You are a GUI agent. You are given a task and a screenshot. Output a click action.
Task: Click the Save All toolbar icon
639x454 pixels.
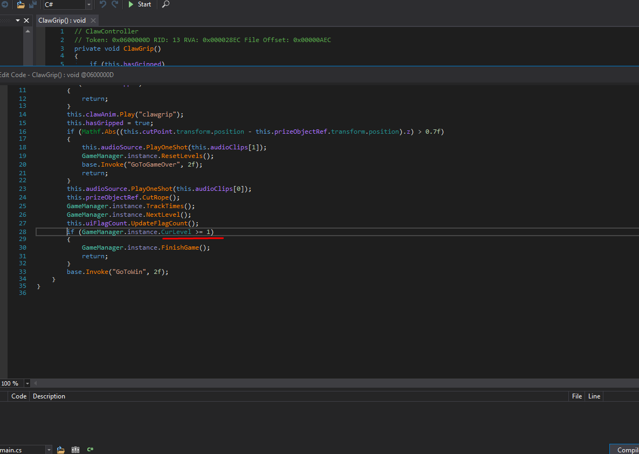pos(33,4)
